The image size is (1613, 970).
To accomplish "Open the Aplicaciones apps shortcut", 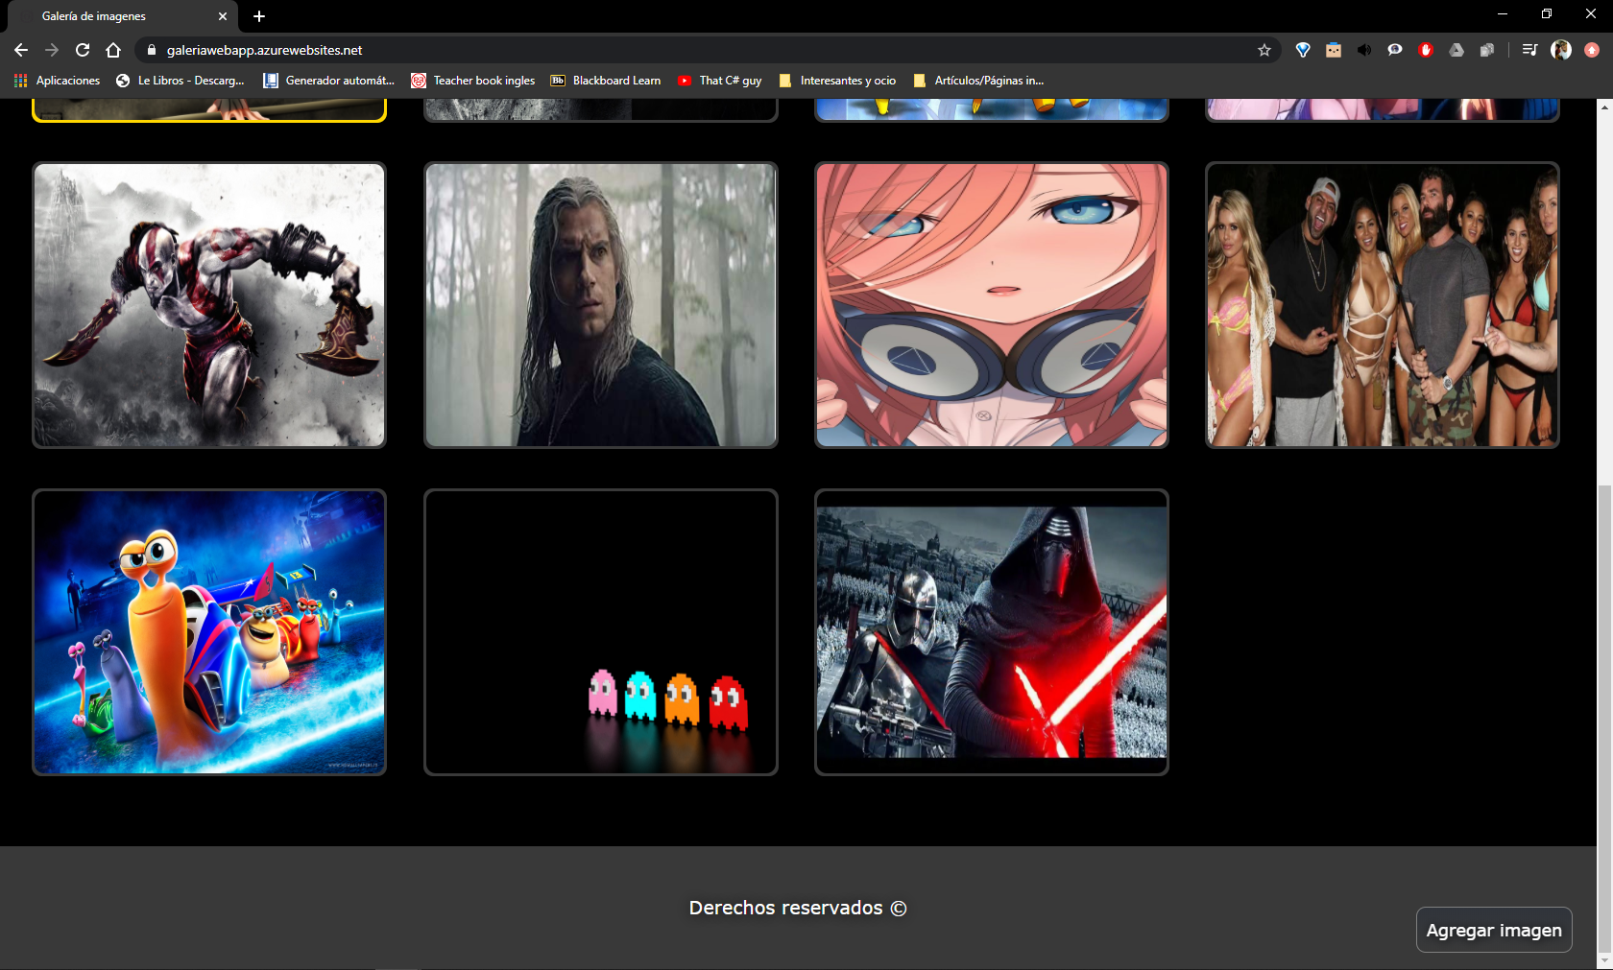I will pyautogui.click(x=58, y=81).
